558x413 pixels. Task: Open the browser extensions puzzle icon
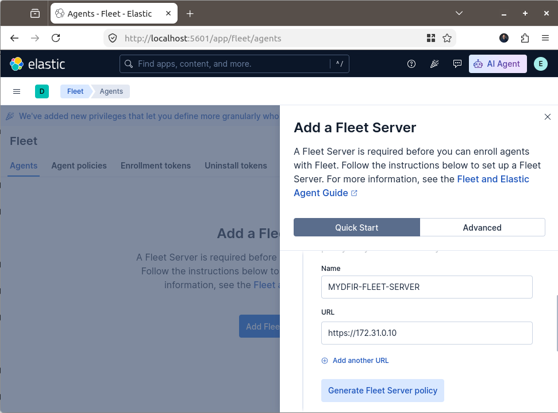click(525, 38)
